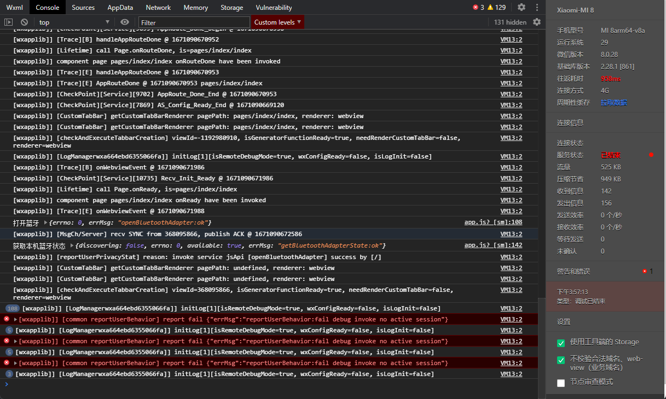
Task: Open the top context selector dropdown
Action: (74, 22)
